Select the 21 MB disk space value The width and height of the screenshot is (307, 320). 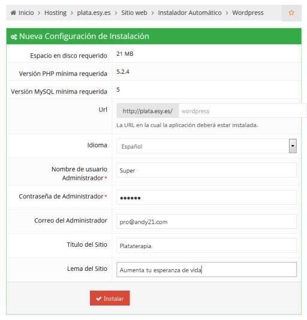(125, 54)
